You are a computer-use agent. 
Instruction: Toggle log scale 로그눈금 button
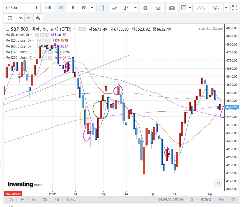[206, 199]
